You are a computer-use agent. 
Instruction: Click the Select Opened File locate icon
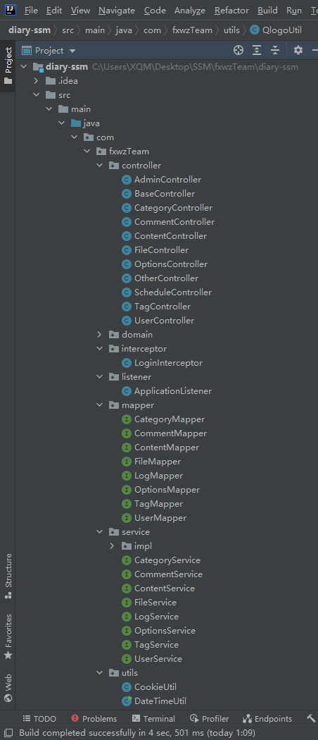point(238,50)
